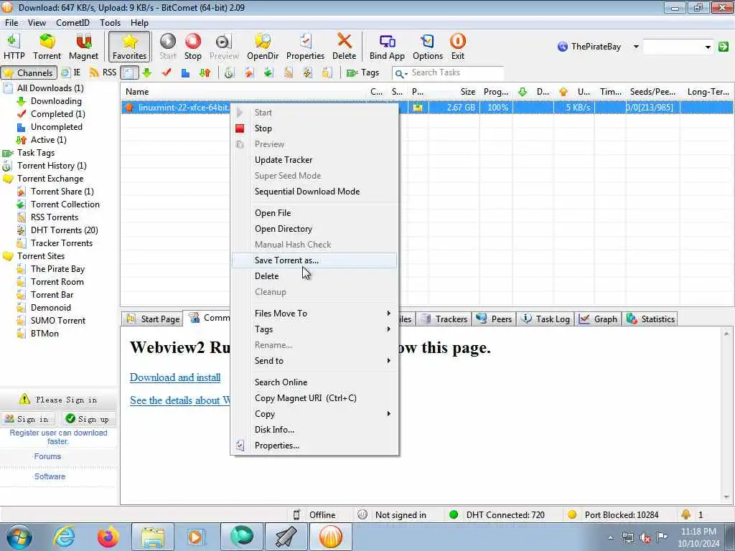735x551 pixels.
Task: Open the Software link
Action: pyautogui.click(x=50, y=476)
